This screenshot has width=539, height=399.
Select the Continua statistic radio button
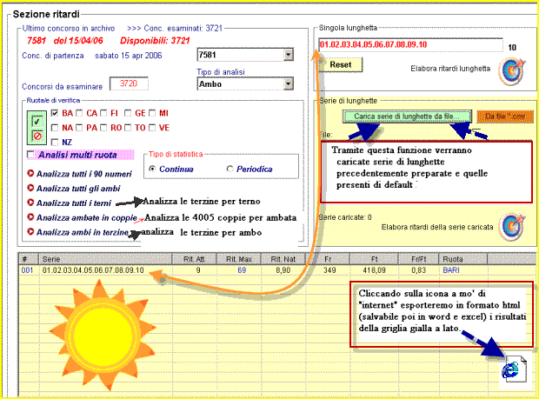pyautogui.click(x=152, y=169)
